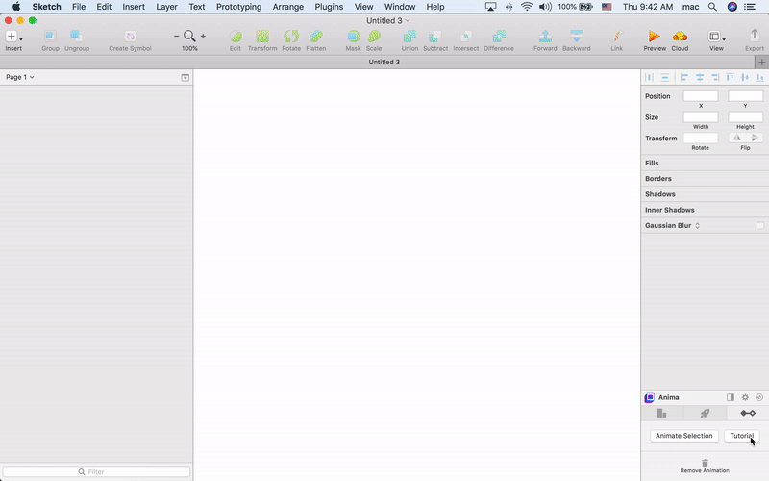The height and width of the screenshot is (481, 769).
Task: Zoom in with the plus button
Action: (203, 36)
